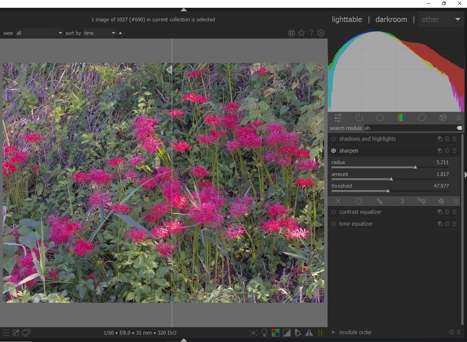Open the sharpen blending options menu
The height and width of the screenshot is (342, 467).
click(x=456, y=201)
